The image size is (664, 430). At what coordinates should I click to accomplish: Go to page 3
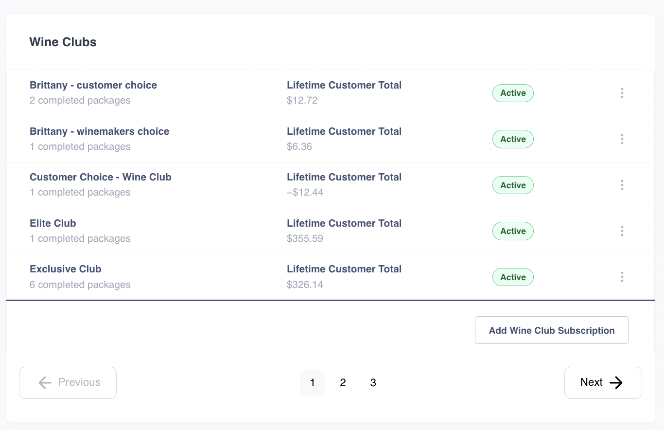click(x=373, y=383)
